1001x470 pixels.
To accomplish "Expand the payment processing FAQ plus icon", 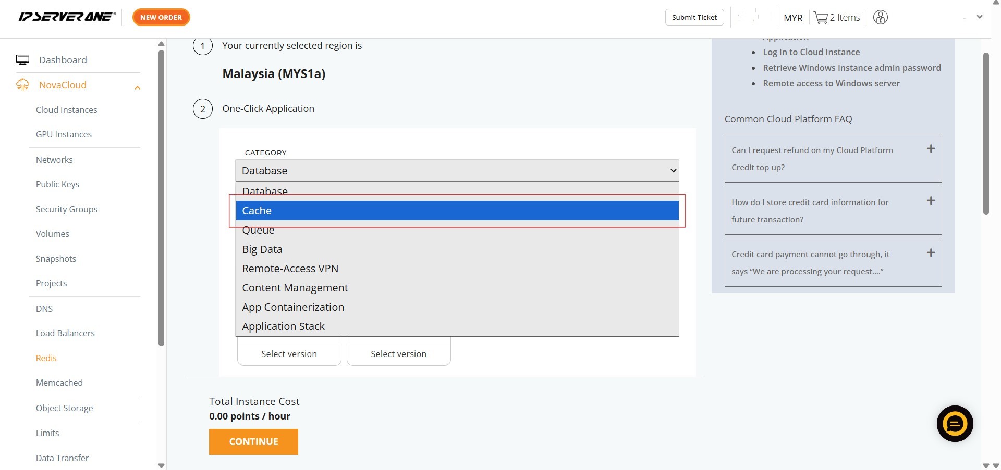I will click(x=931, y=253).
